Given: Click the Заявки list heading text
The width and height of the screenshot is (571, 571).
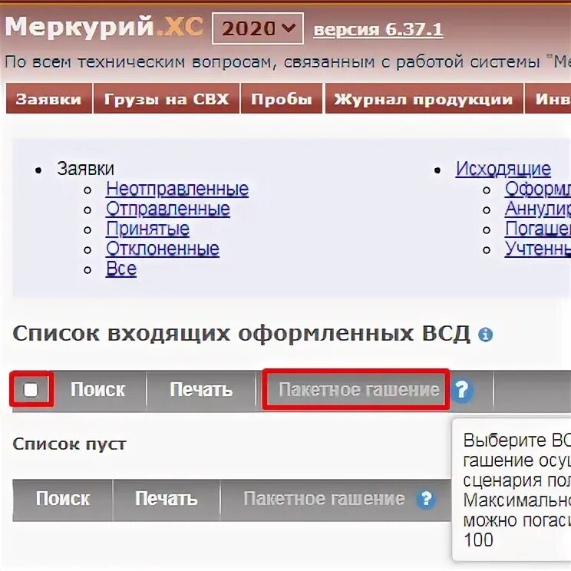Looking at the screenshot, I should pyautogui.click(x=86, y=169).
